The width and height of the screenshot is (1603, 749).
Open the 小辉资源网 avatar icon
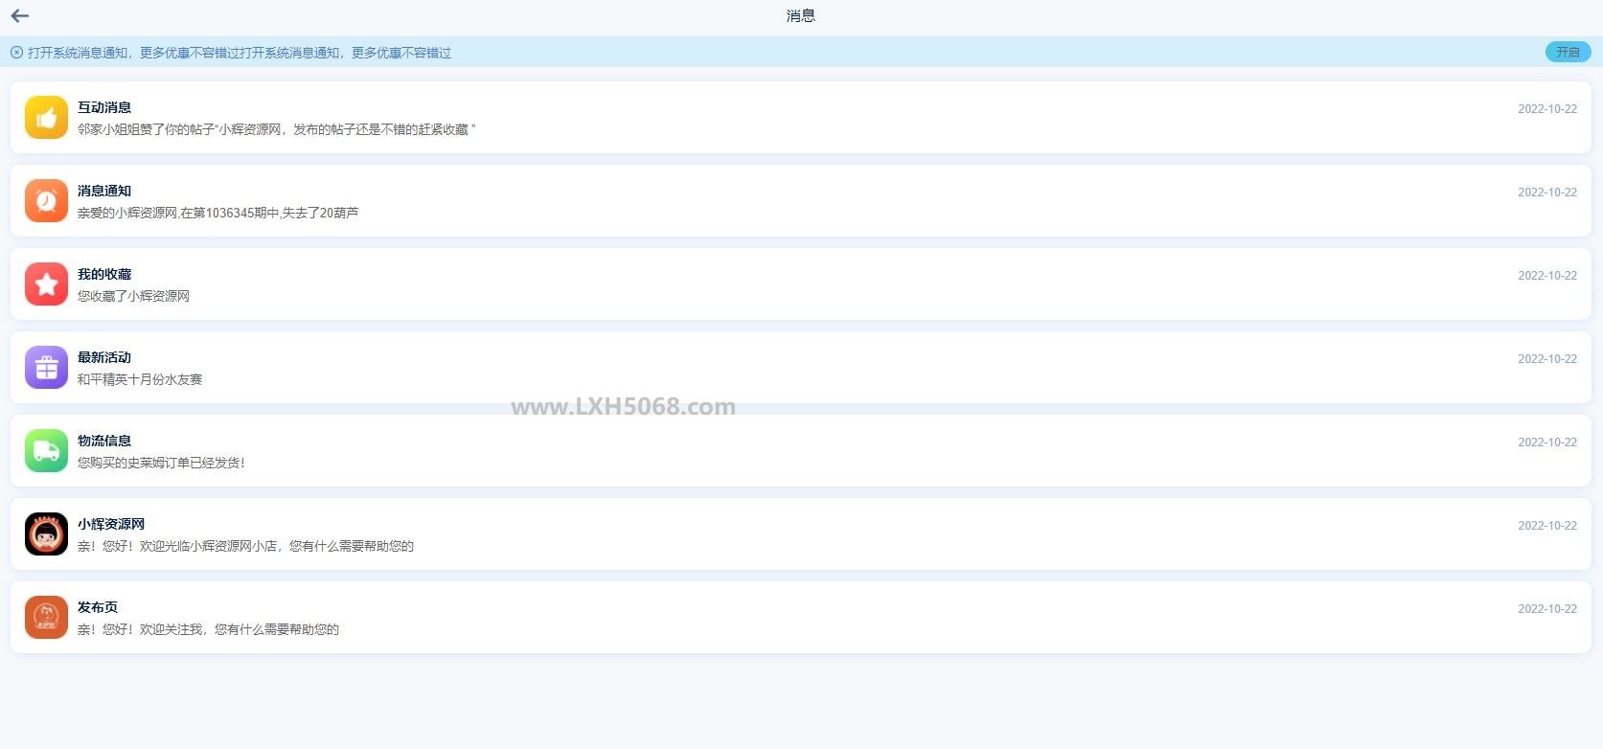click(46, 533)
